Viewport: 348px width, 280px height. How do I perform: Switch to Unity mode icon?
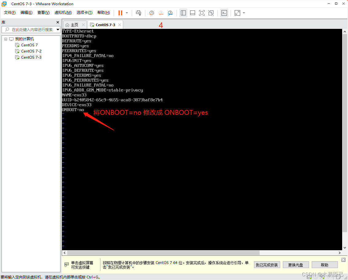211,13
